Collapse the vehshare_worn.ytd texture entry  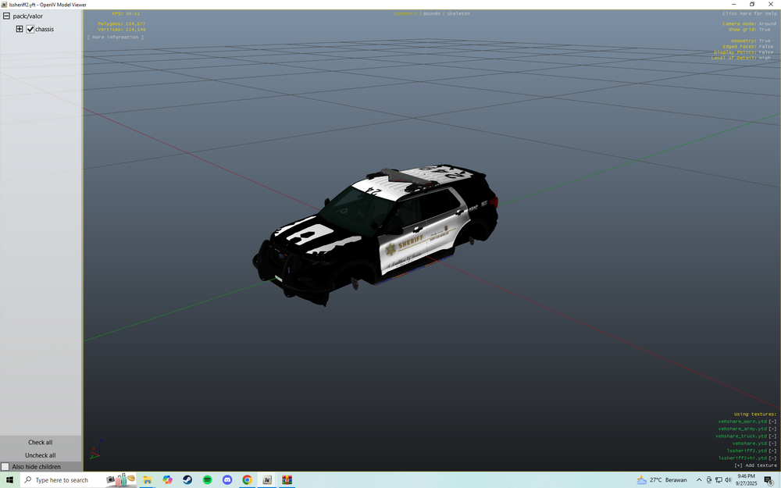pos(771,421)
